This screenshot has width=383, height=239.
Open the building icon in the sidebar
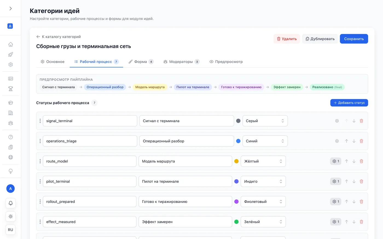(10, 113)
